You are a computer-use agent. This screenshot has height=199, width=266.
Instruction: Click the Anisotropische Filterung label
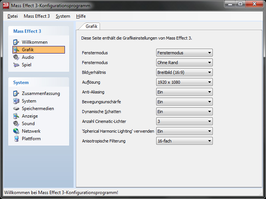tap(104, 141)
